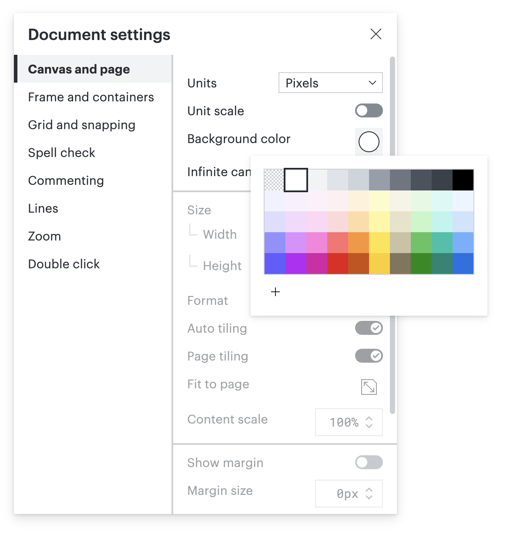The image size is (510, 534).
Task: Pick the vivid purple swatch in bottom row
Action: tap(296, 264)
